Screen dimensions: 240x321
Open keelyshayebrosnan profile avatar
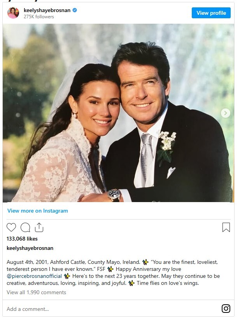(x=13, y=13)
